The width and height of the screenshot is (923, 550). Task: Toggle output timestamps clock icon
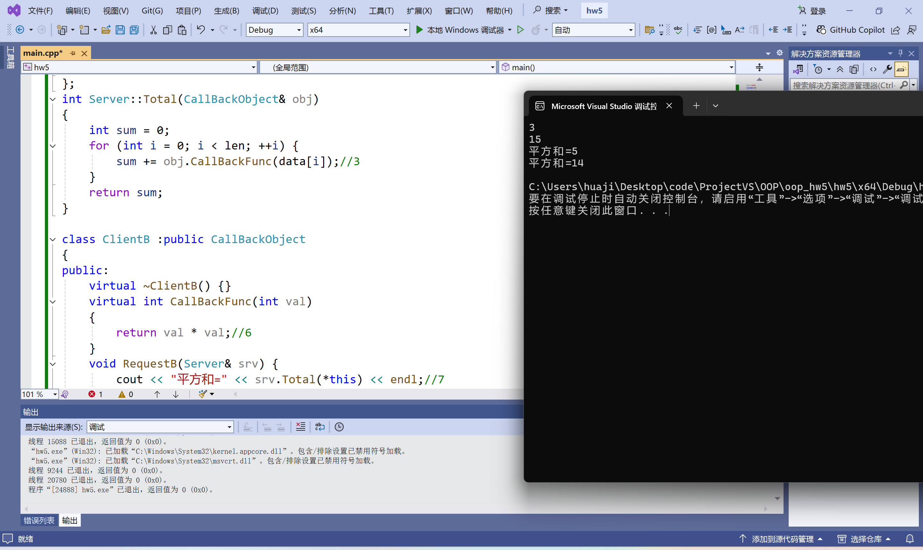pyautogui.click(x=339, y=427)
